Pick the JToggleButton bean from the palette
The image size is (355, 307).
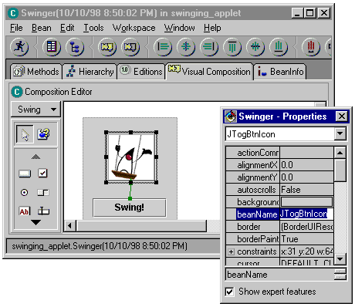tap(43, 192)
